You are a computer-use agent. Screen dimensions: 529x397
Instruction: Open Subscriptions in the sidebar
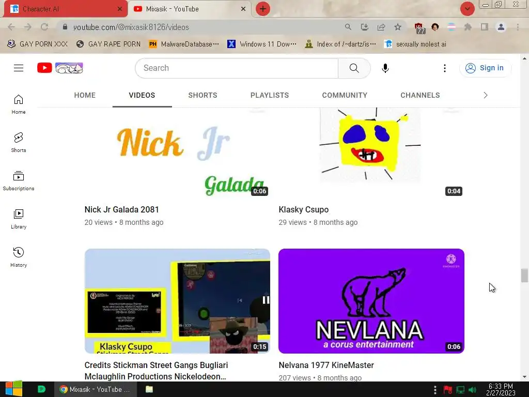[x=19, y=180]
